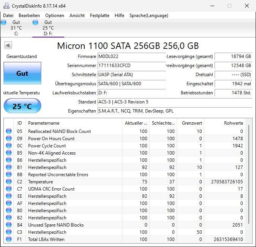Image resolution: width=256 pixels, height=247 pixels.
Task: Click the Micron 1100 SATA 256GB title
Action: pos(128,46)
